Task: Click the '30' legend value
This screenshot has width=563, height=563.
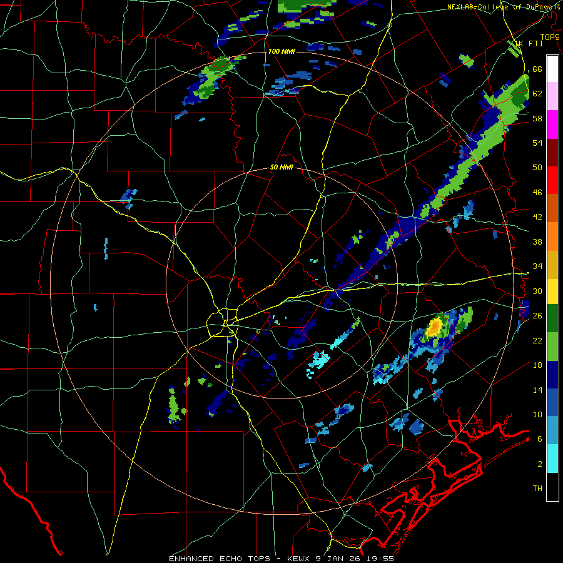Action: pyautogui.click(x=537, y=291)
